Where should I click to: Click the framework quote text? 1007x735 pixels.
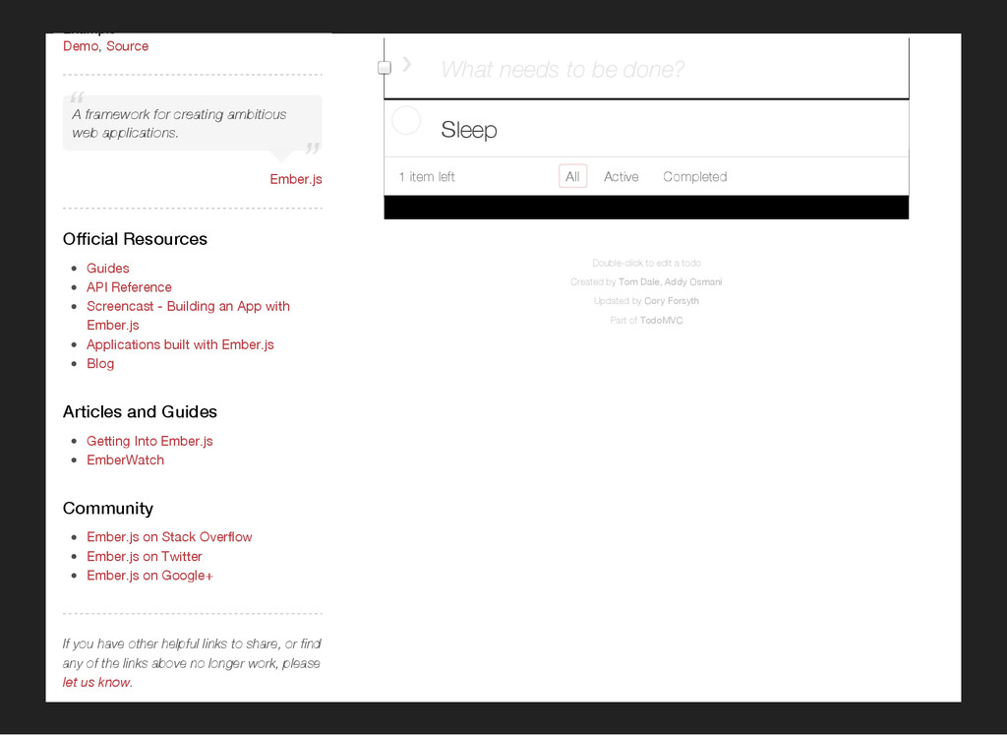point(179,123)
